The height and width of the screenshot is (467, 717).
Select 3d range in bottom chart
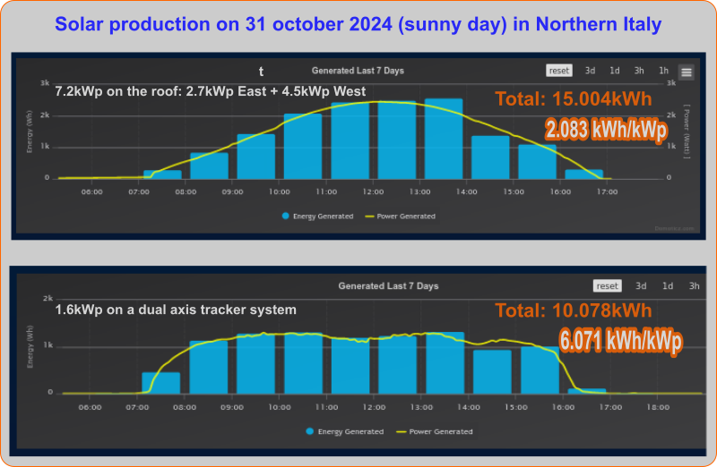click(x=641, y=285)
